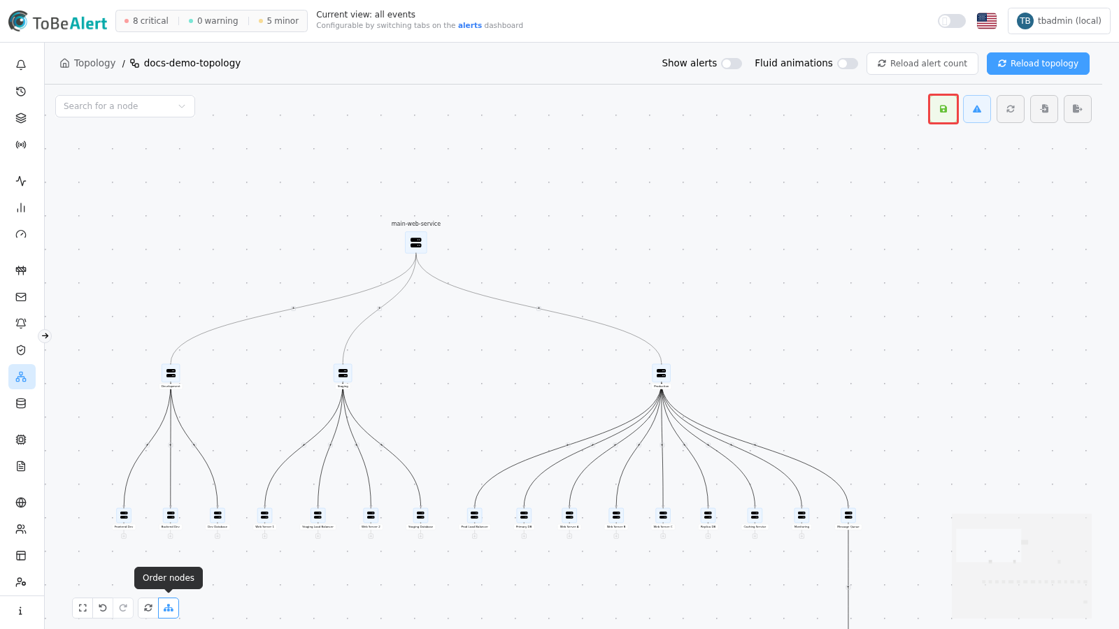Follow the alerts dashboard link in header

coord(470,26)
